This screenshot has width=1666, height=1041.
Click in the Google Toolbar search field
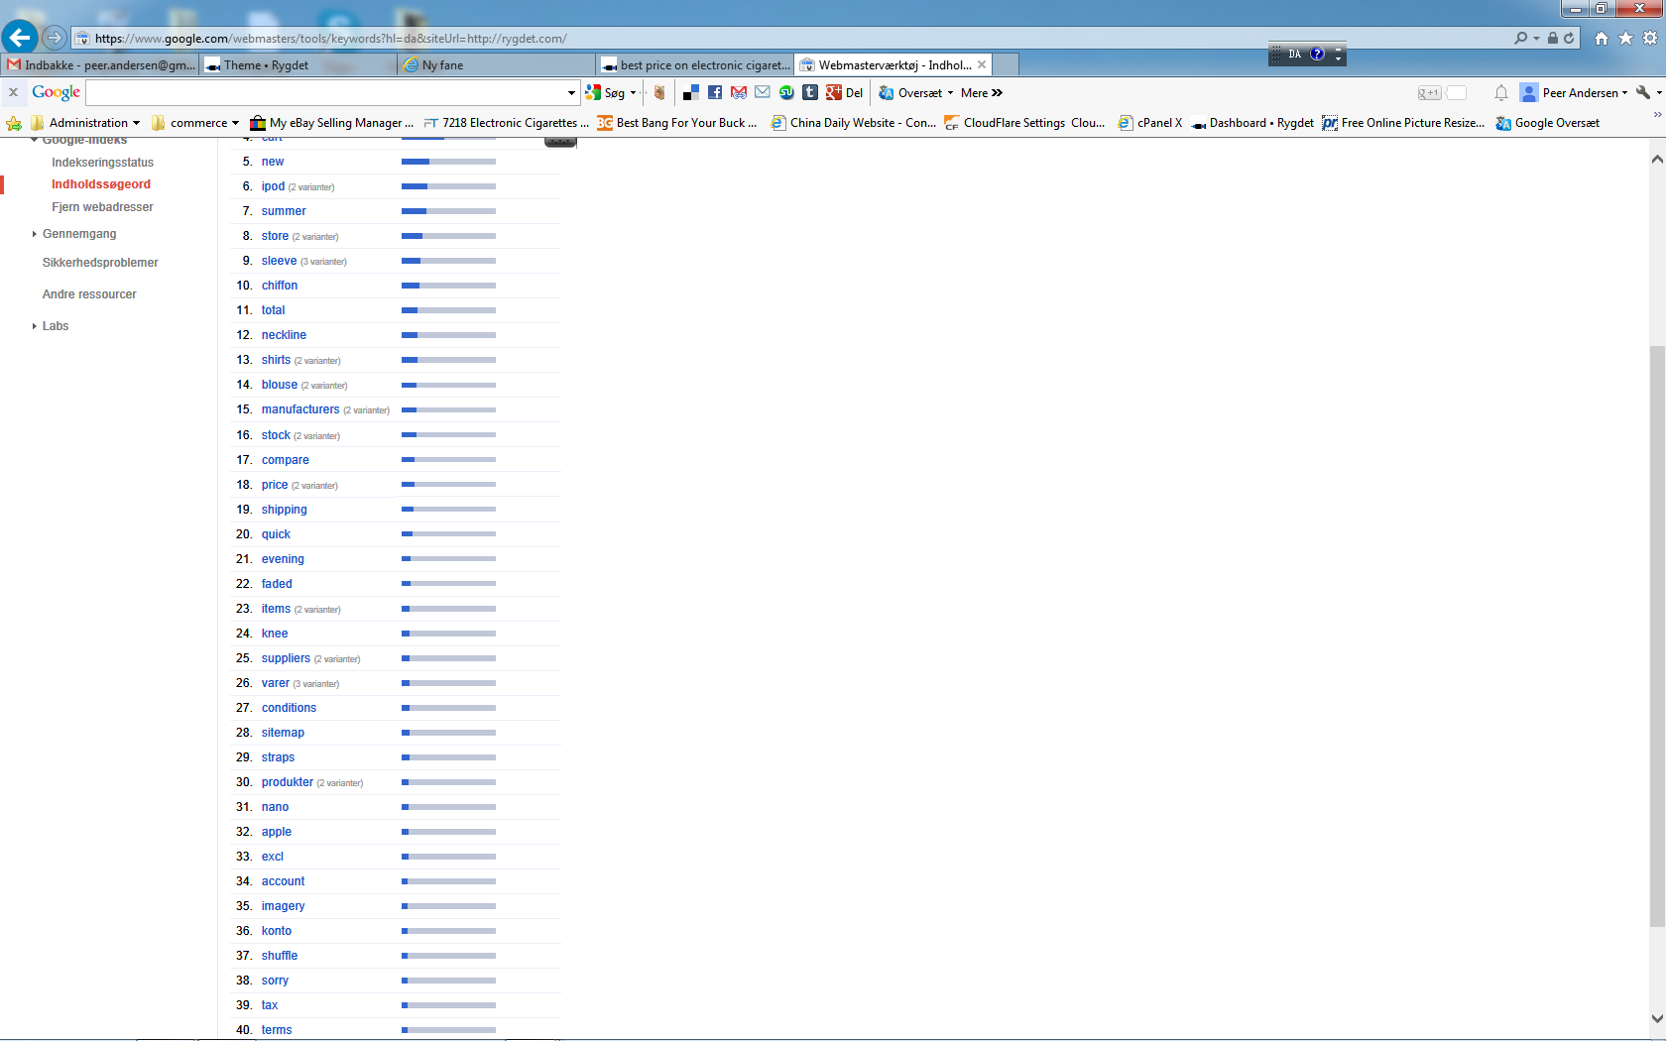pyautogui.click(x=326, y=92)
